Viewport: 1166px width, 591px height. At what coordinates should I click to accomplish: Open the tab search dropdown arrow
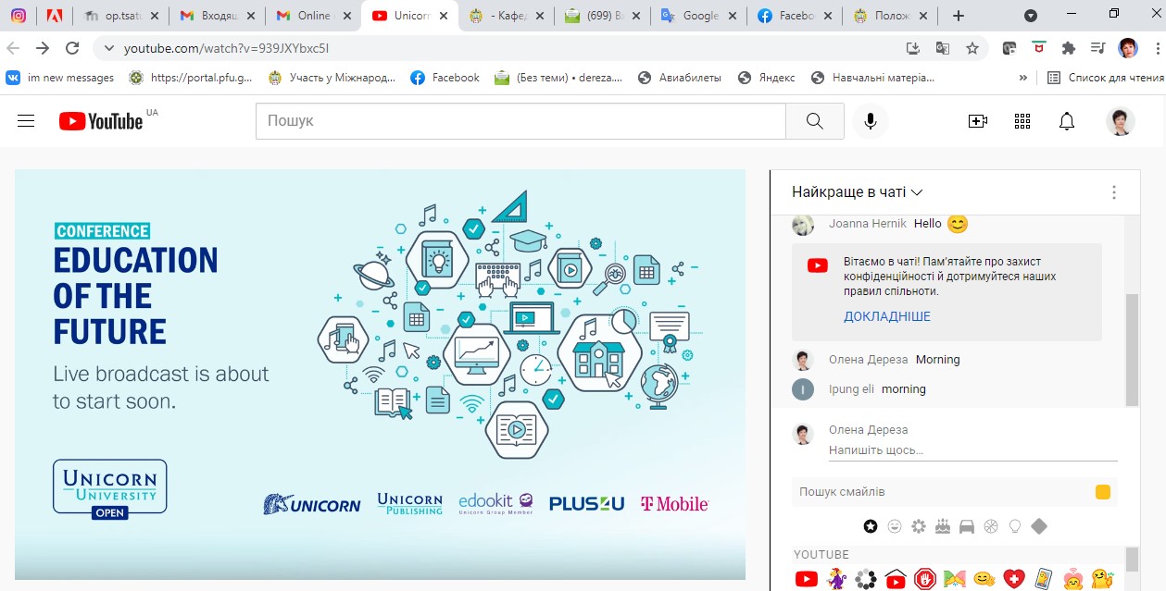pos(1031,16)
